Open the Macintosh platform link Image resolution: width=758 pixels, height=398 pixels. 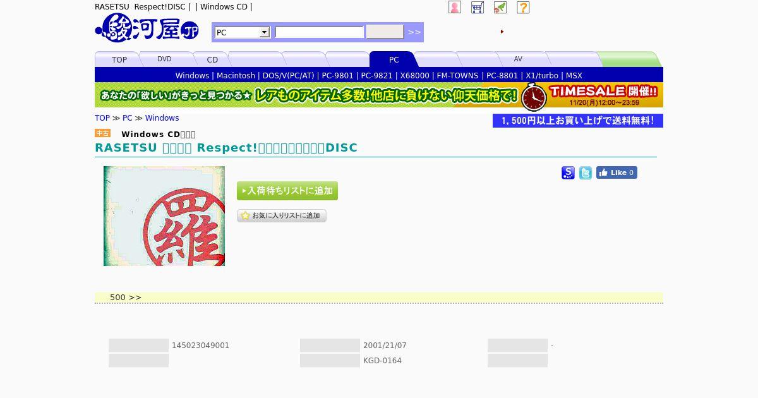236,75
